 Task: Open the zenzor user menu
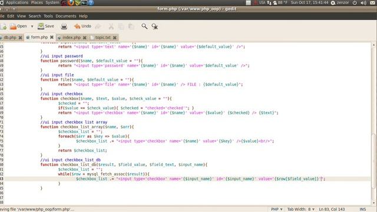[340, 2]
